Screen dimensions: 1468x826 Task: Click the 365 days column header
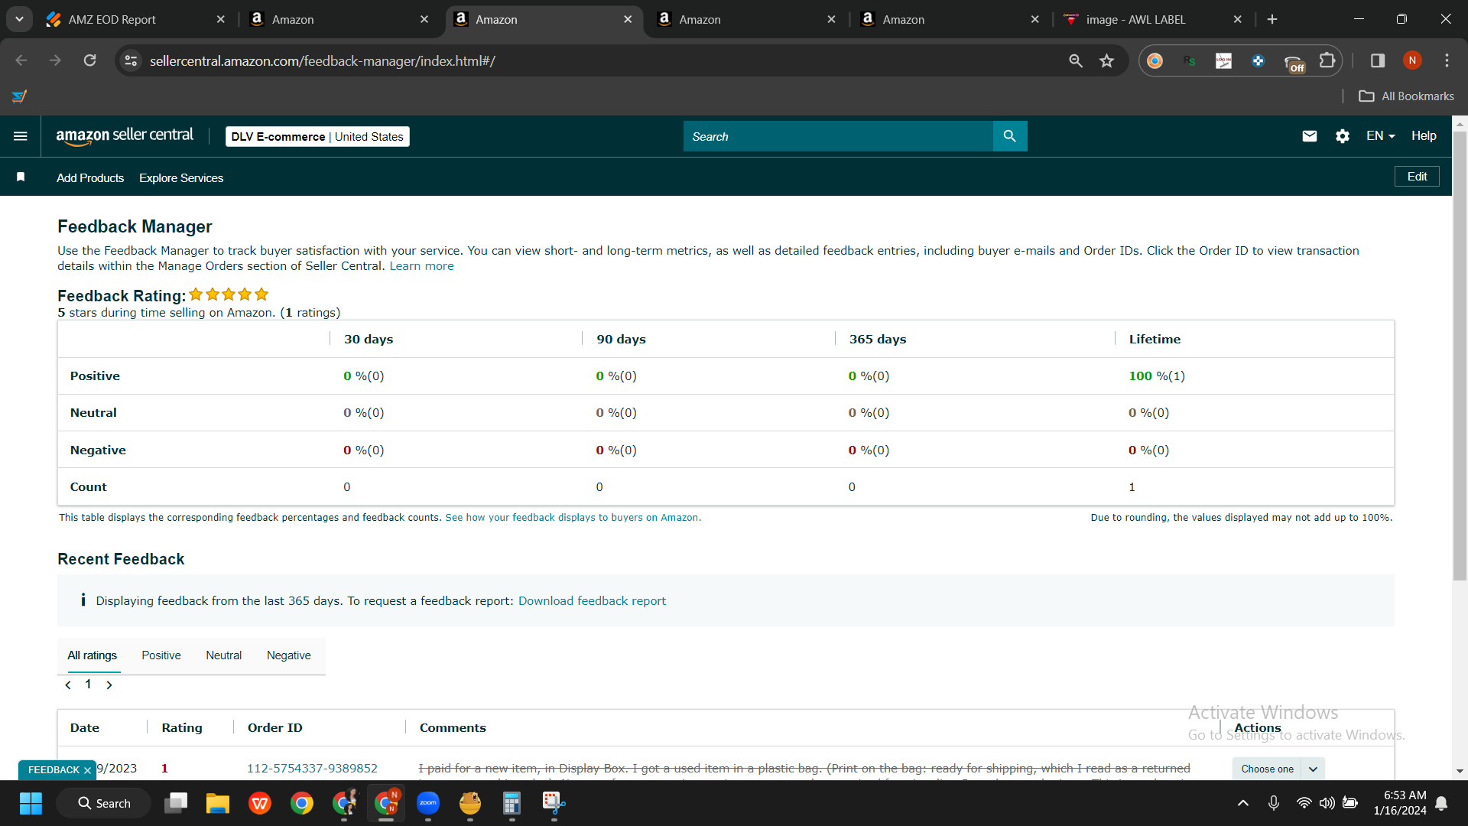(x=878, y=340)
